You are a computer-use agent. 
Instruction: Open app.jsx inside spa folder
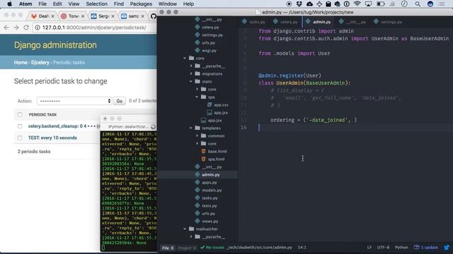click(221, 113)
